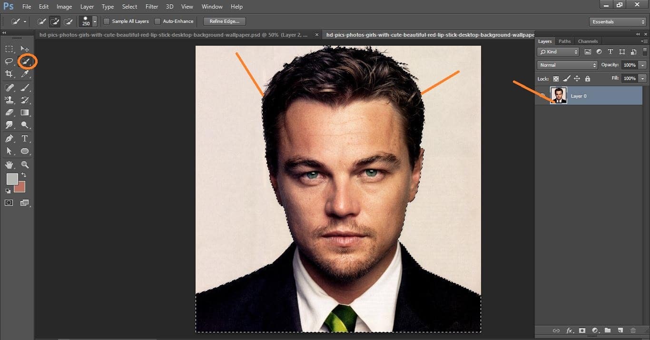Enable the Sample All Layers checkbox
Viewport: 650px width, 340px height.
[107, 21]
